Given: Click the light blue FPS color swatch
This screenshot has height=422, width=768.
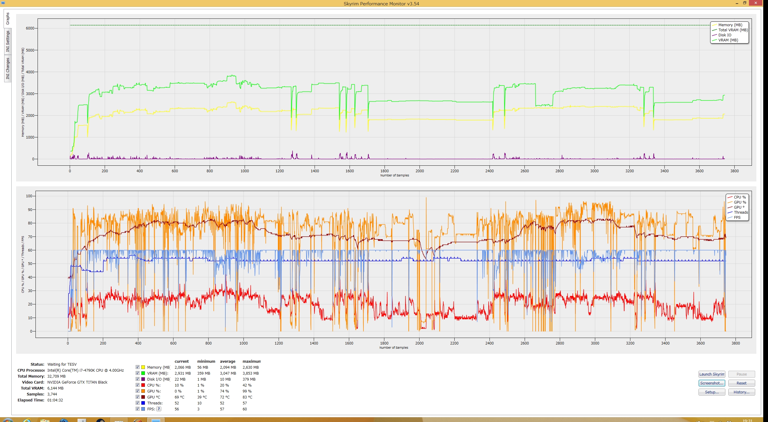Looking at the screenshot, I should point(143,409).
